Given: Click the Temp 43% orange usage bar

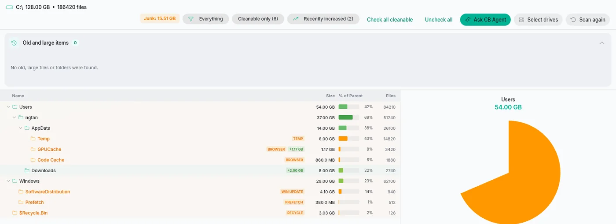Looking at the screenshot, I should pos(349,139).
